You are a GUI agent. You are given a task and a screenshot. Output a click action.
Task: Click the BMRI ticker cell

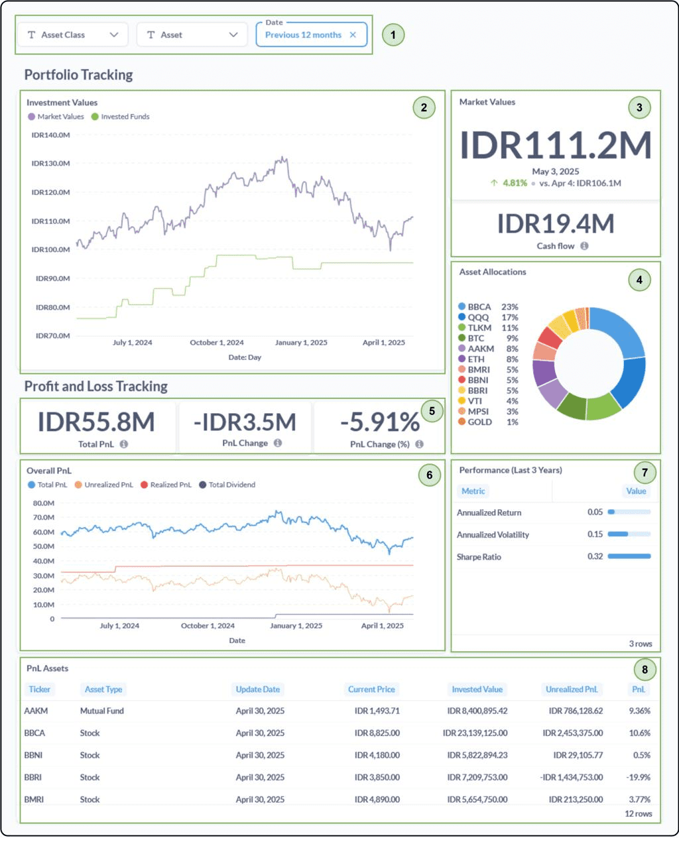pos(34,800)
